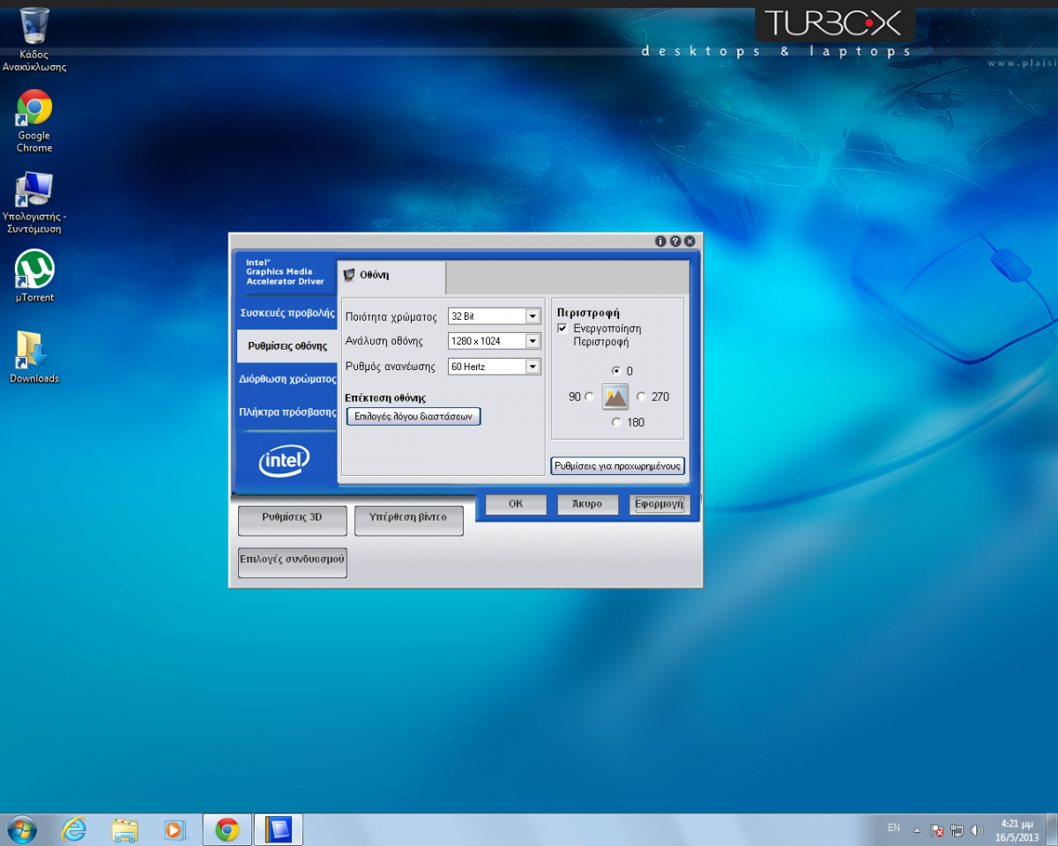The width and height of the screenshot is (1058, 846).
Task: Toggle the Ενεργοποίηση Περιστροφή checkbox
Action: click(x=563, y=328)
